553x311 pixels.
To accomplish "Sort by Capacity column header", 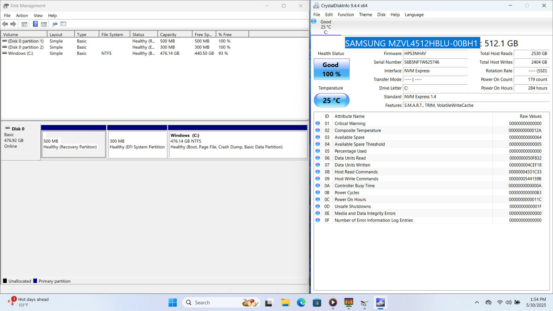I will click(175, 34).
